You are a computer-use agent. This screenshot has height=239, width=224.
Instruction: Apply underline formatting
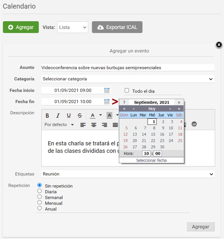coord(69,116)
